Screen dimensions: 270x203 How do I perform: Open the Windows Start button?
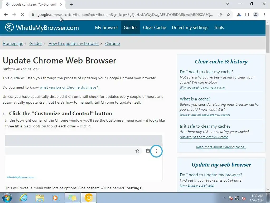tap(7, 198)
